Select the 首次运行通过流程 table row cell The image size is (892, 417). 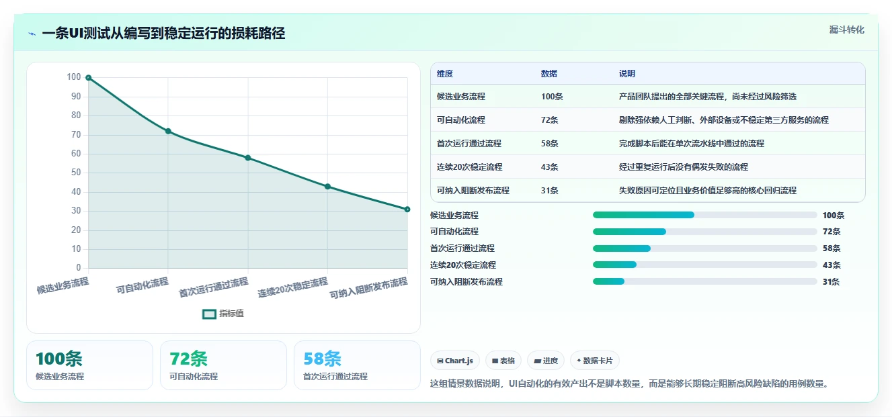(469, 144)
